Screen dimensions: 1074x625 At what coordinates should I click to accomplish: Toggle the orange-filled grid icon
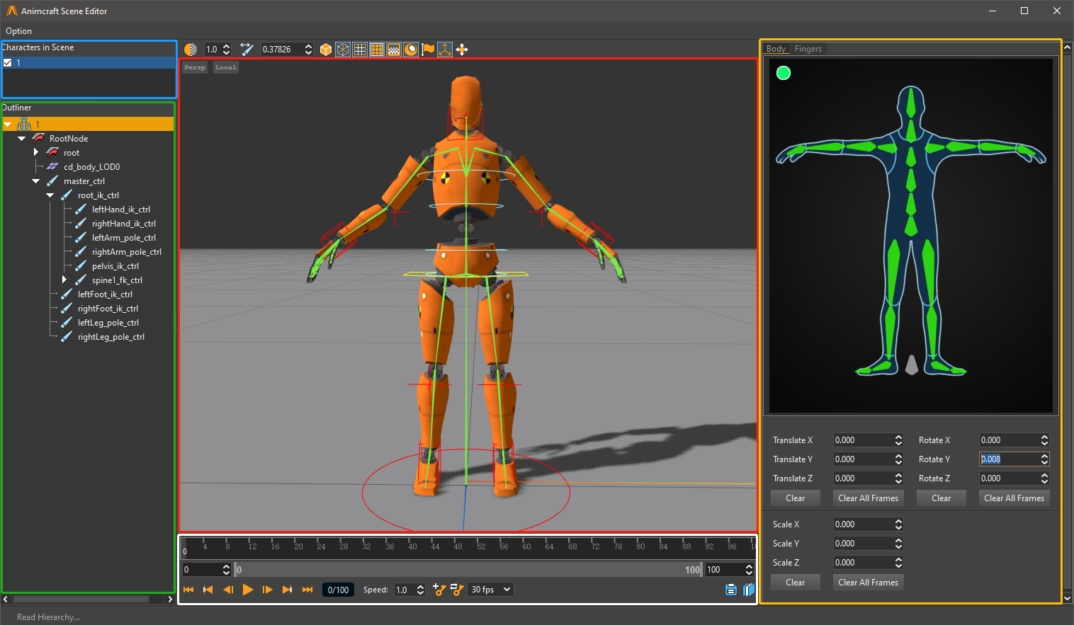pos(377,50)
